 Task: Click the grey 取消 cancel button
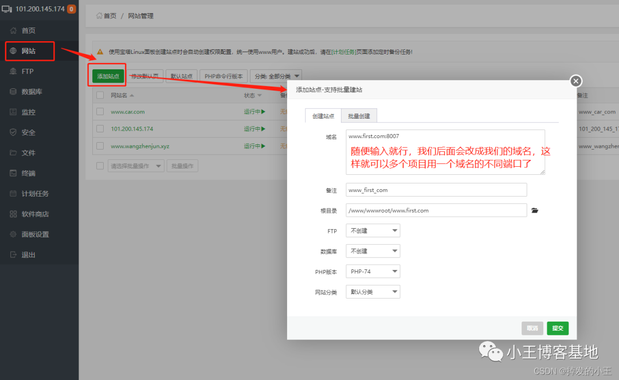click(532, 328)
